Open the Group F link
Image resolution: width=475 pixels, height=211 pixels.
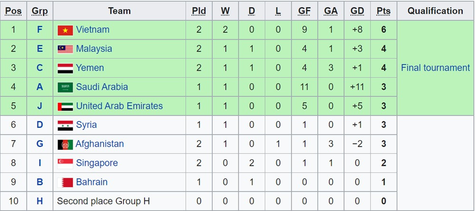pyautogui.click(x=40, y=30)
